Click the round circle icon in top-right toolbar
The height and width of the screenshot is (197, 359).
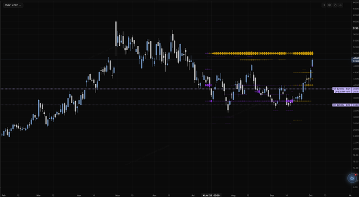pyautogui.click(x=329, y=5)
